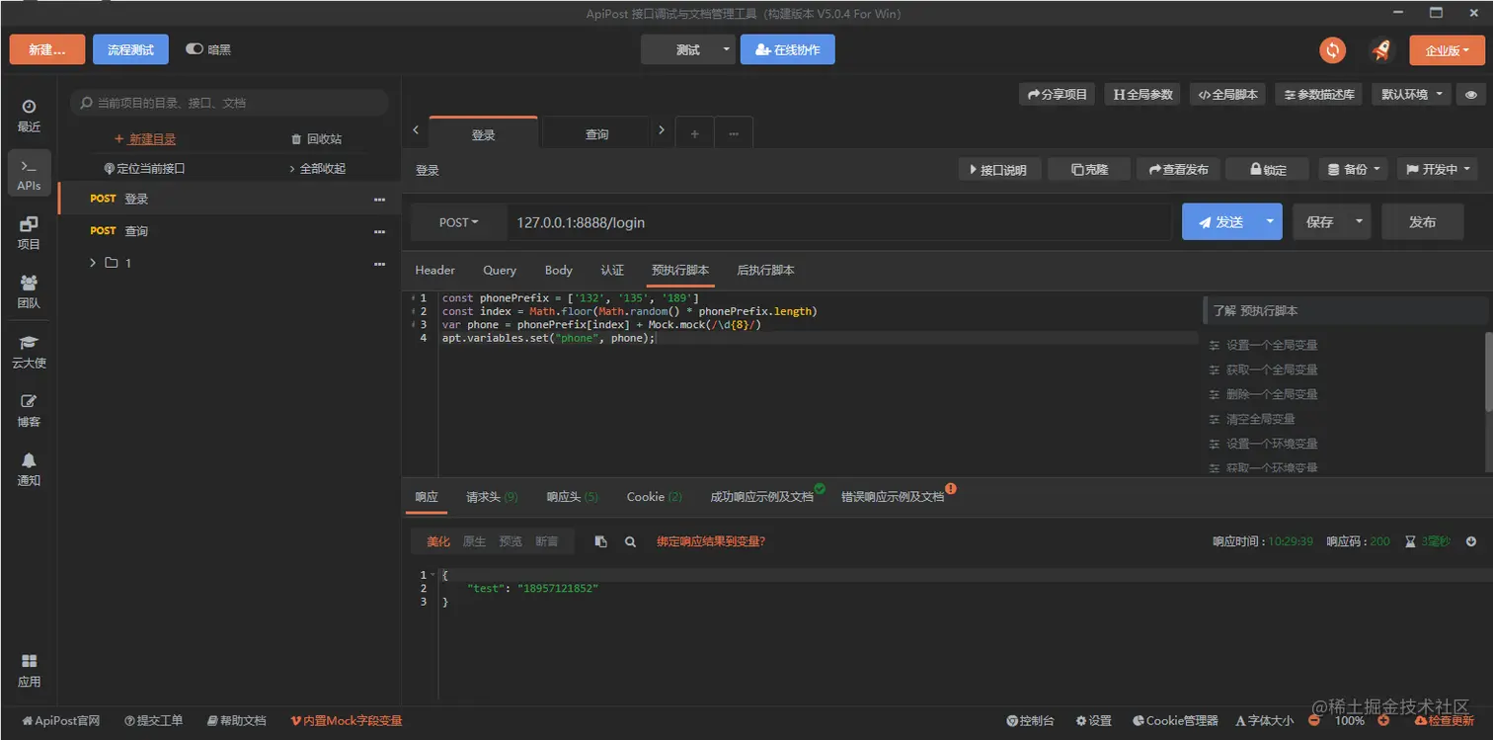The image size is (1493, 740).
Task: Click the 克隆 clone button
Action: (x=1088, y=170)
